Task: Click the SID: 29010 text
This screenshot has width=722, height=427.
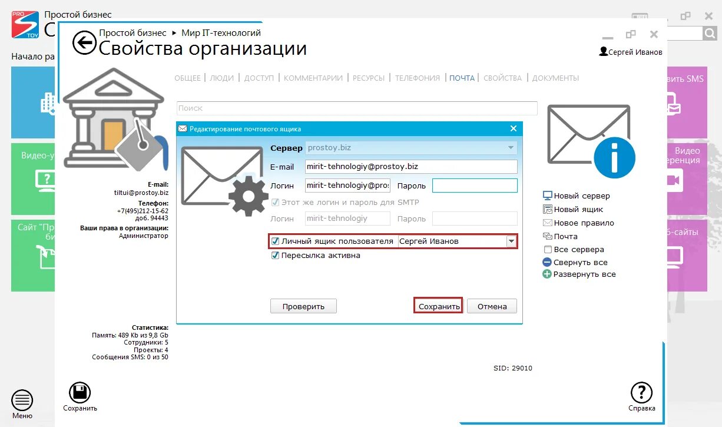Action: (x=513, y=368)
